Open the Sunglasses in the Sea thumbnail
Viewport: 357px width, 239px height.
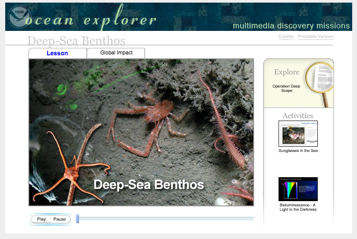coord(298,134)
